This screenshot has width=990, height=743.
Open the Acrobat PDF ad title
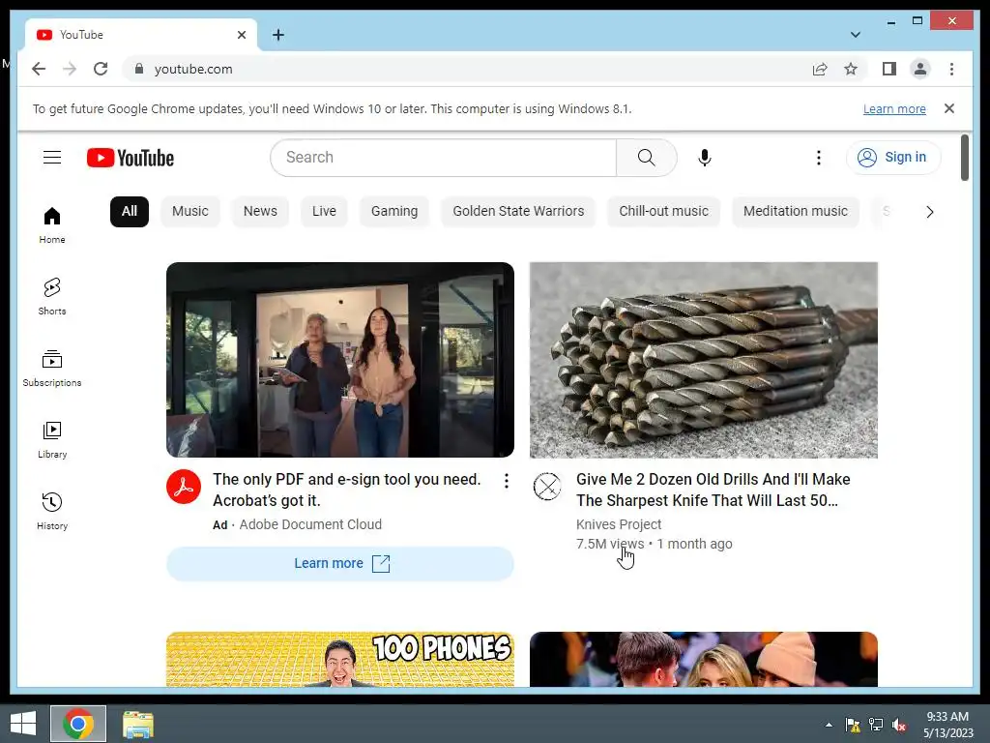pyautogui.click(x=347, y=490)
